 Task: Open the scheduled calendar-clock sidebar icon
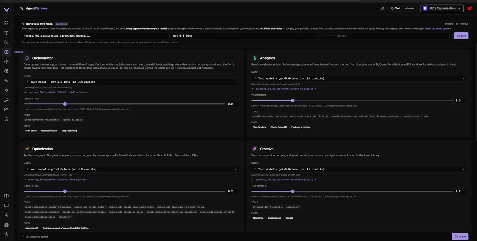pyautogui.click(x=6, y=42)
